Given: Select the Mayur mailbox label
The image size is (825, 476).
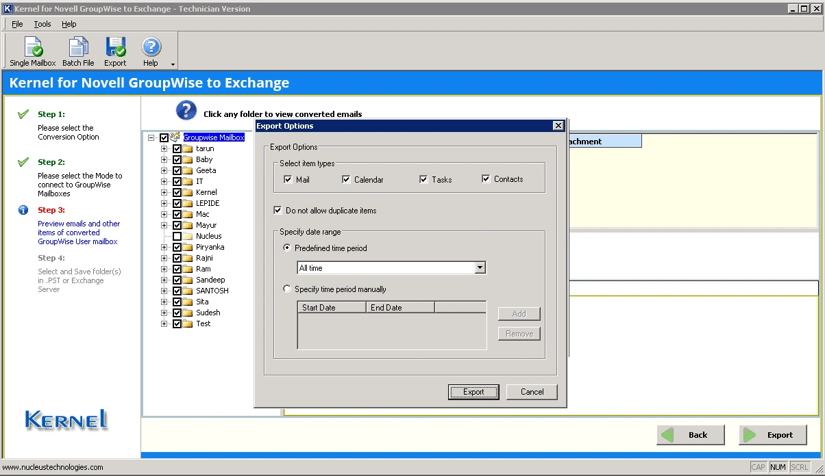Looking at the screenshot, I should pos(206,225).
